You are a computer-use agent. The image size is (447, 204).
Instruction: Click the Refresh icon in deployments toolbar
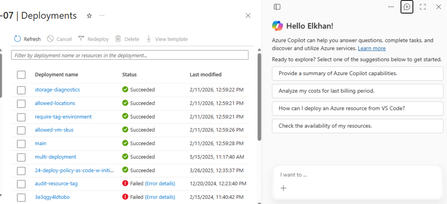17,39
